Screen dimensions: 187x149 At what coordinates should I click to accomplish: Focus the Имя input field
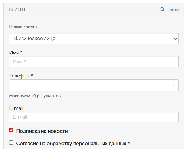(x=94, y=62)
